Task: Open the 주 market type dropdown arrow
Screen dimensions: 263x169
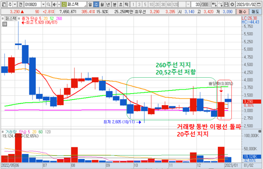Action: coord(15,4)
